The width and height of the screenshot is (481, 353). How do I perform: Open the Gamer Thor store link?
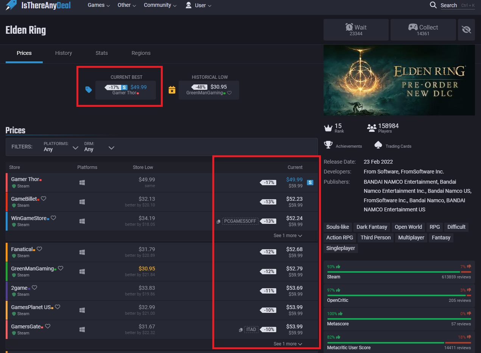pyautogui.click(x=25, y=179)
